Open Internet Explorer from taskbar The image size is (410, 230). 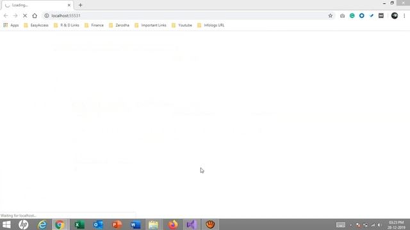(42, 224)
